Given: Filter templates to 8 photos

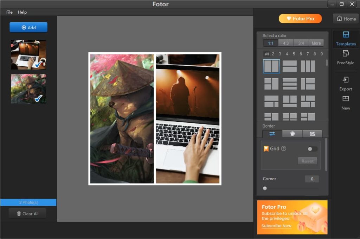Looking at the screenshot, I should click(315, 54).
